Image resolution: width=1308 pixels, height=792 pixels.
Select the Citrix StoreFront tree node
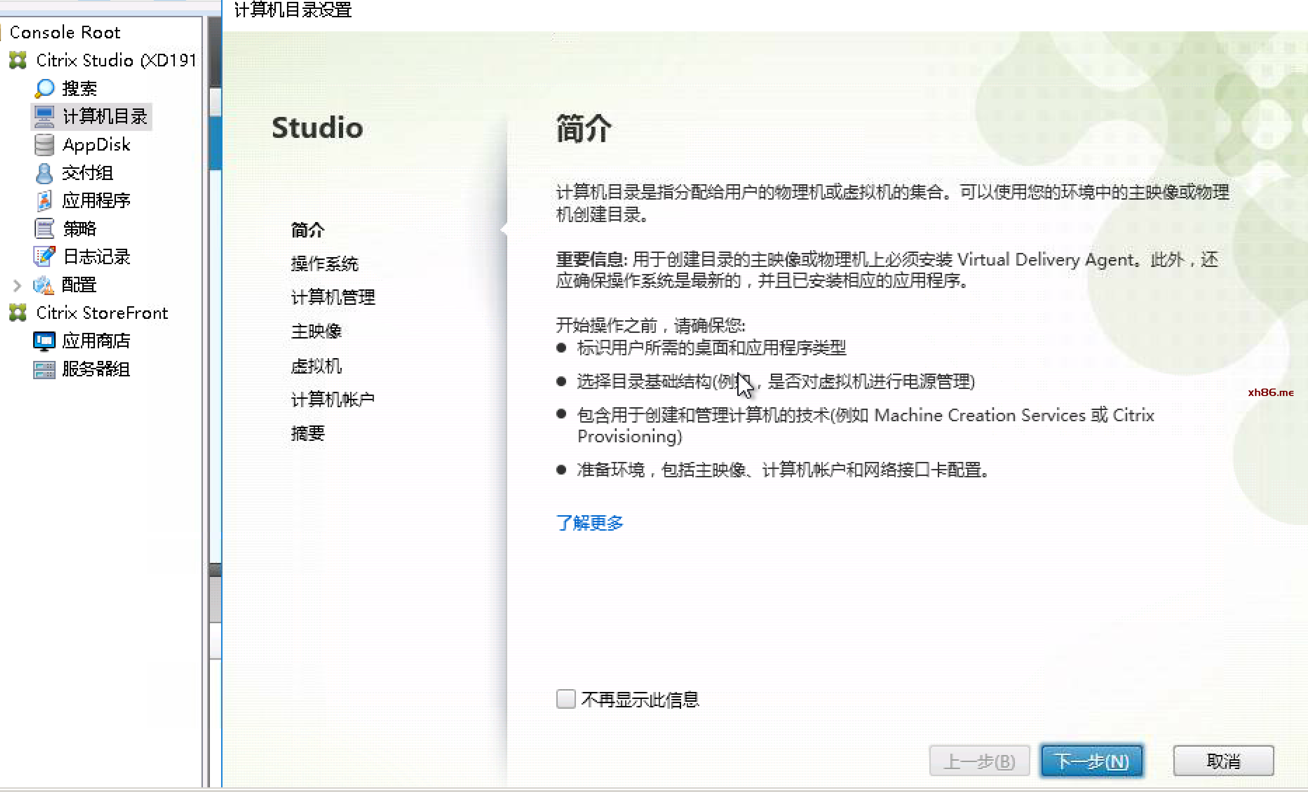(x=102, y=313)
